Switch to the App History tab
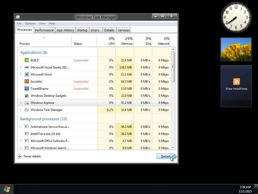 pos(65,30)
